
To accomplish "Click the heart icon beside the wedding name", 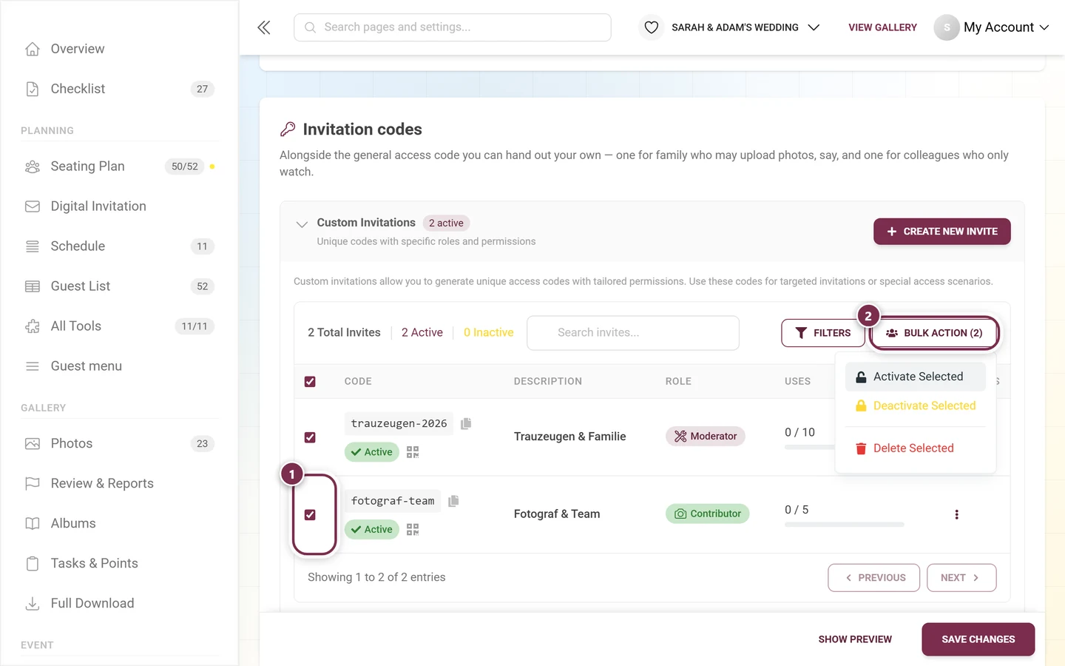I will (x=651, y=27).
